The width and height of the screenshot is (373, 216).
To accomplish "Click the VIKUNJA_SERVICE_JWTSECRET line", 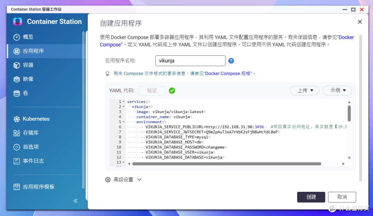I will pos(212,132).
